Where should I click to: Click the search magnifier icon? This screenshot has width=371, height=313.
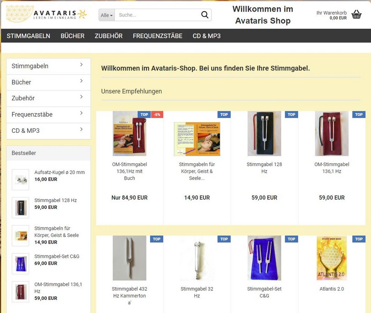click(205, 15)
